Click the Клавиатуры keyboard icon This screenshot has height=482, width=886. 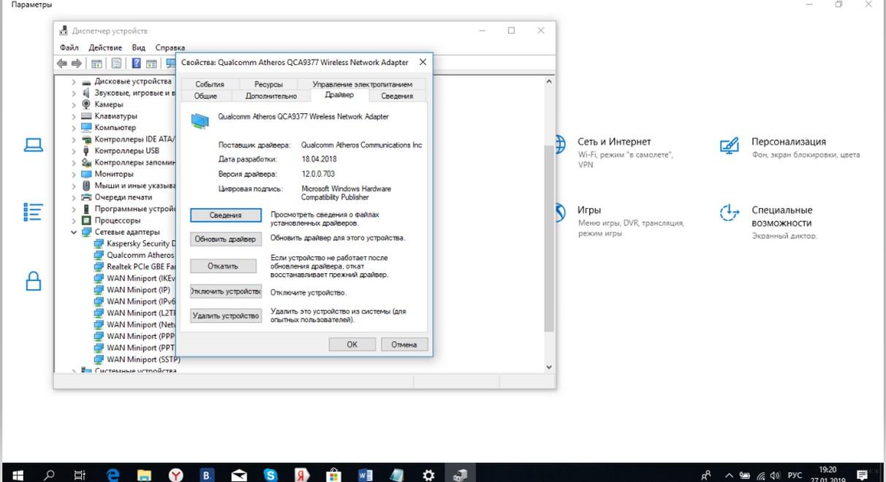[x=86, y=116]
